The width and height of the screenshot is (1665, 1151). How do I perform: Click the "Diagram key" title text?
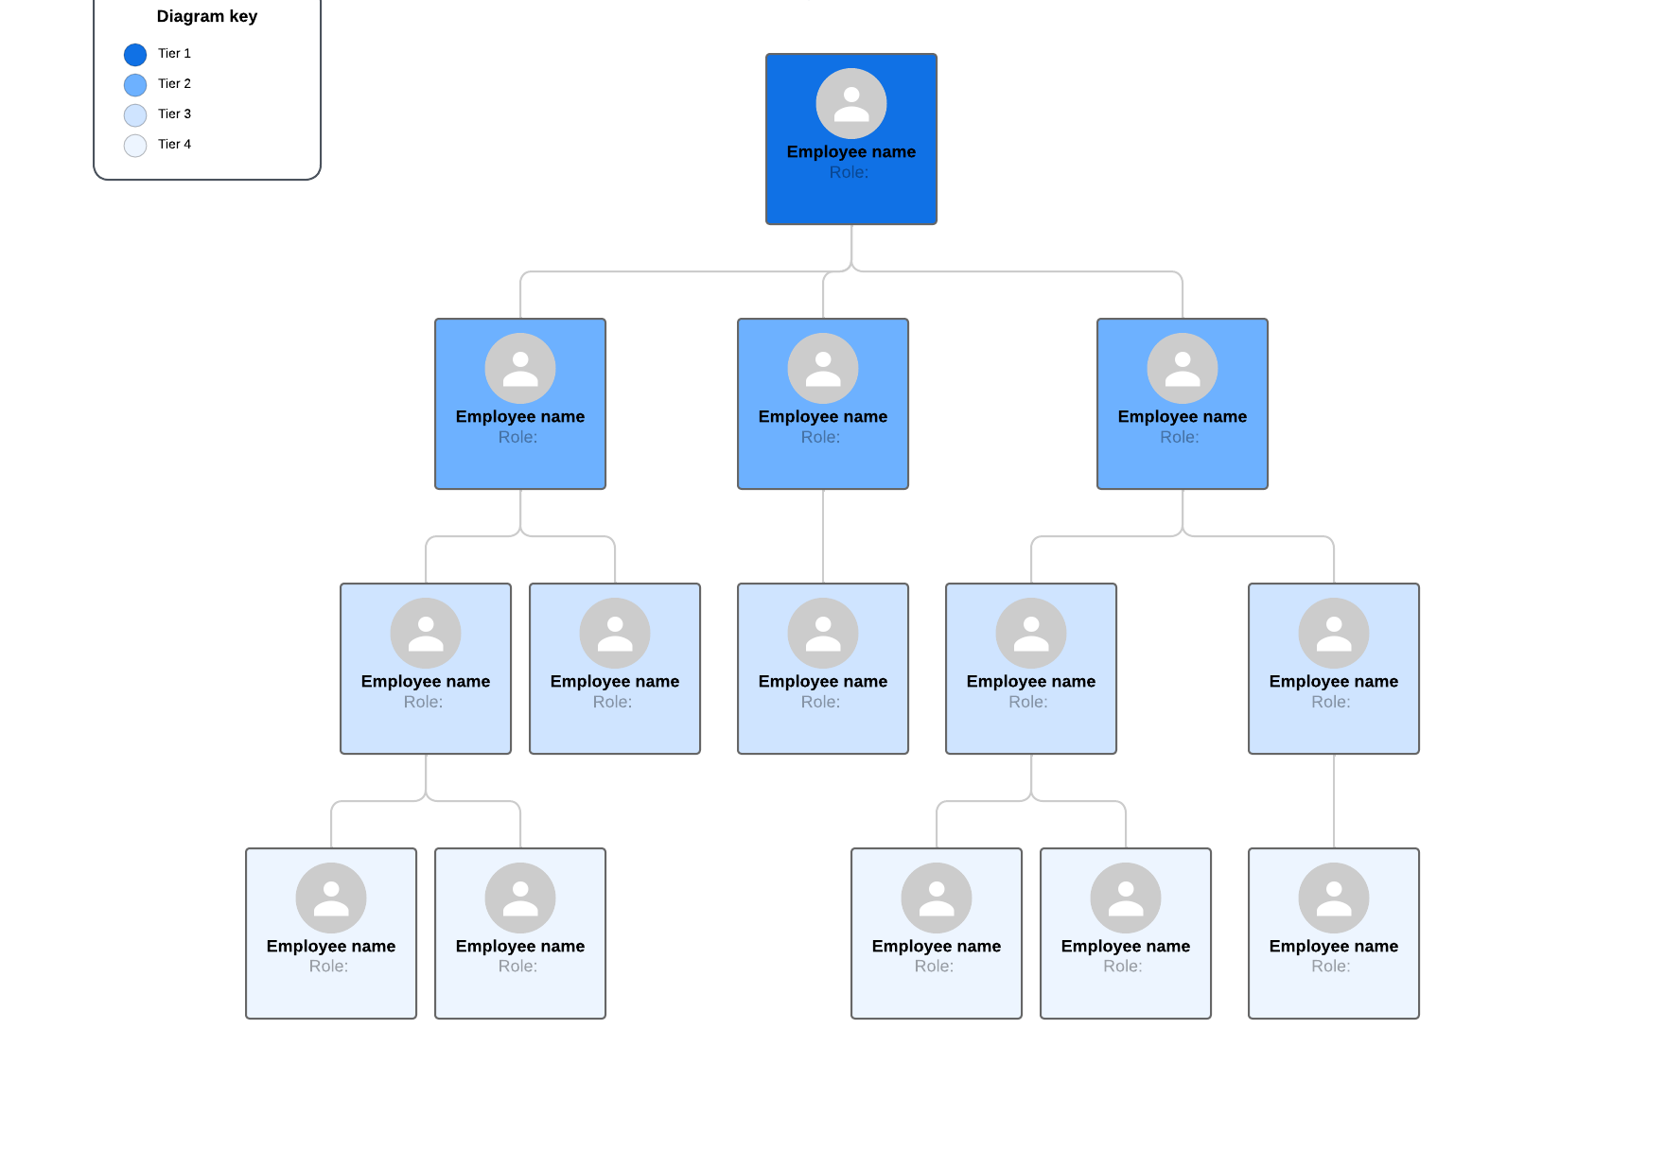point(206,16)
